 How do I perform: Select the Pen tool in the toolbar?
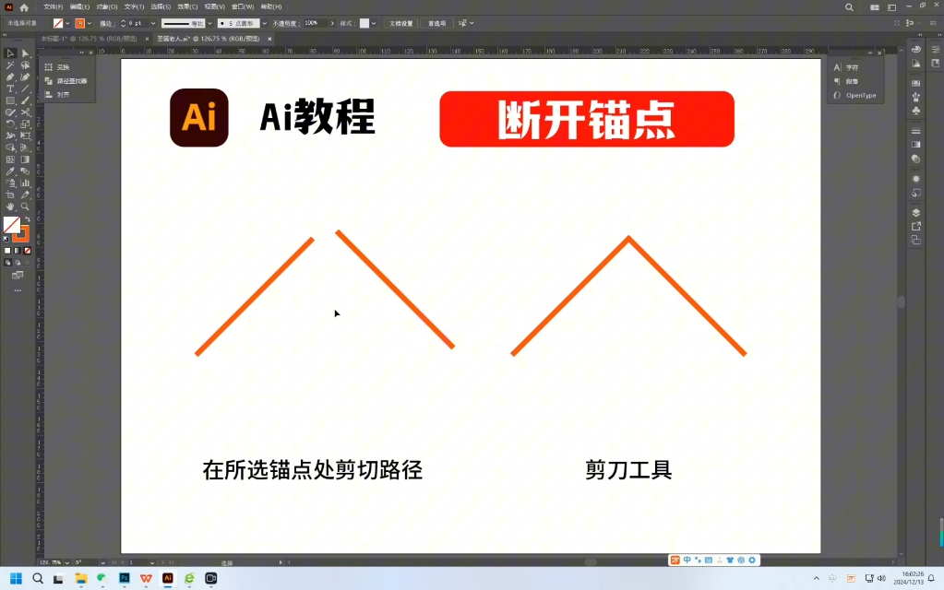pyautogui.click(x=10, y=76)
